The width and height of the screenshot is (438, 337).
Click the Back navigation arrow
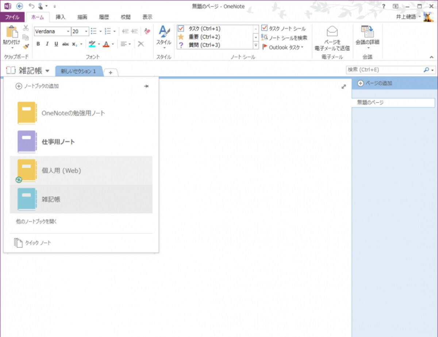(20, 6)
